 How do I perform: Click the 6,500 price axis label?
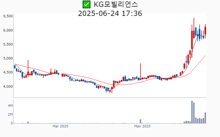(x=8, y=16)
